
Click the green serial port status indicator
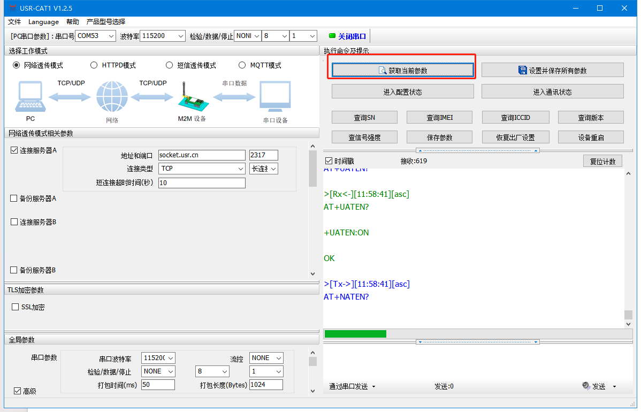(332, 36)
